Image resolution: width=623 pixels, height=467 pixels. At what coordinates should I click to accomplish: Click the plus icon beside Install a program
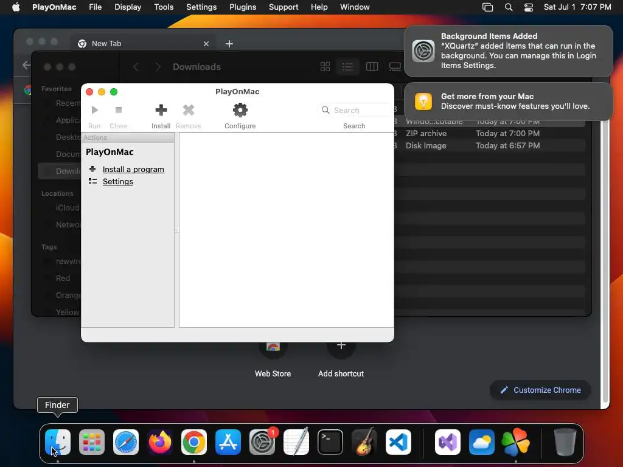[x=92, y=169]
